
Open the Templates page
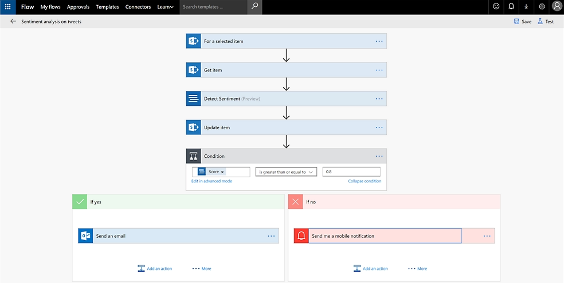pyautogui.click(x=107, y=7)
